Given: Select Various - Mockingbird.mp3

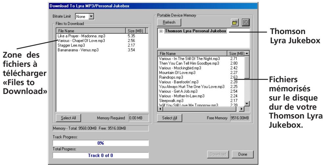Looking at the screenshot, I should (180, 68).
